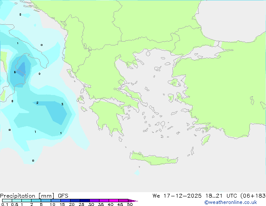
Task: Click the 30–35 mm violet legend box
Action: click(94, 201)
